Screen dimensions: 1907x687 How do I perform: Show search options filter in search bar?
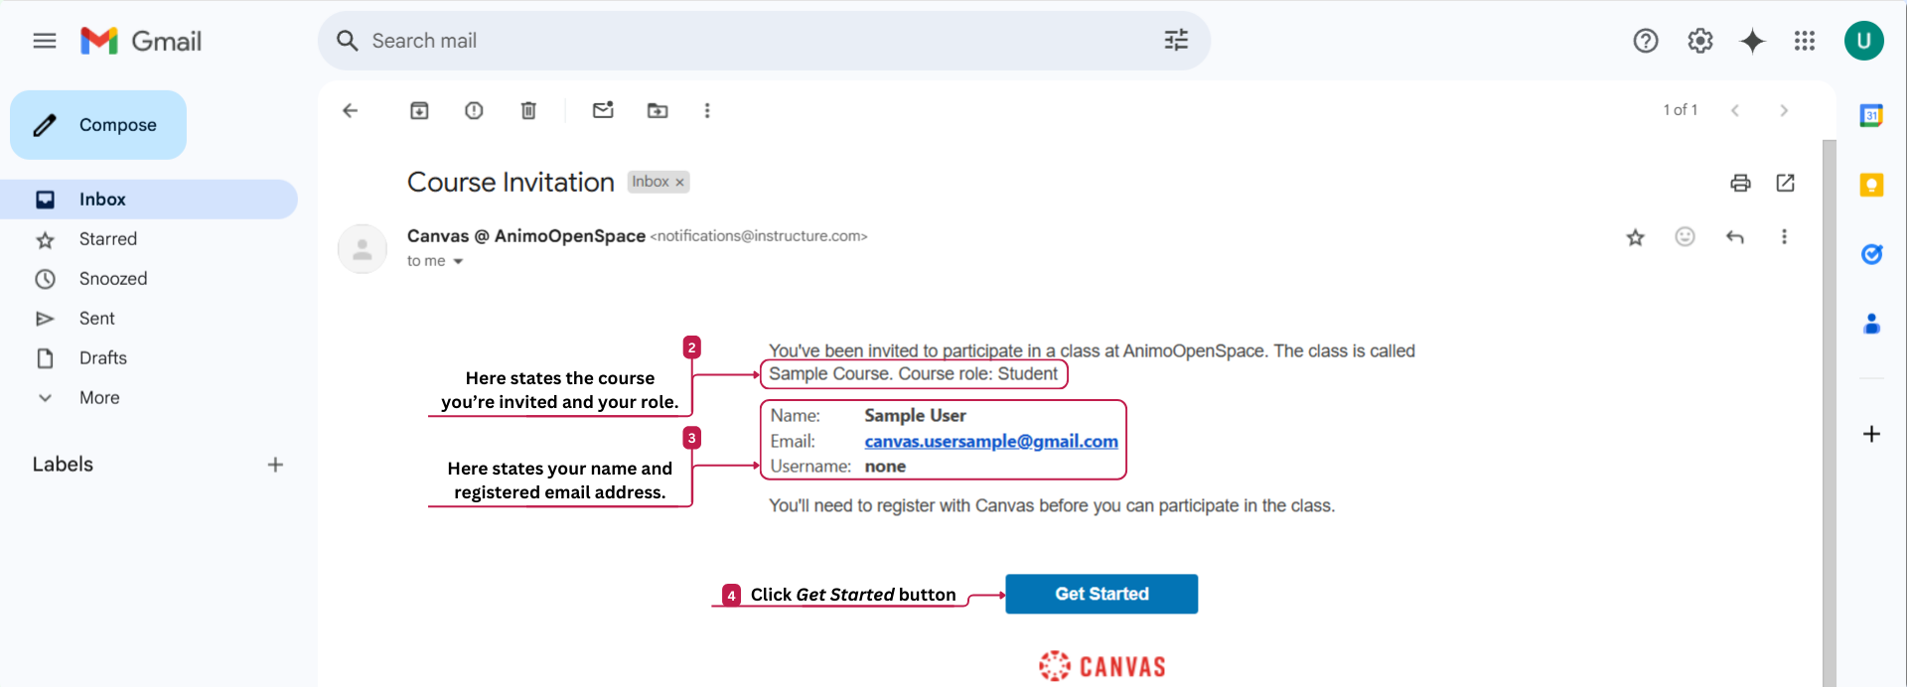tap(1176, 41)
